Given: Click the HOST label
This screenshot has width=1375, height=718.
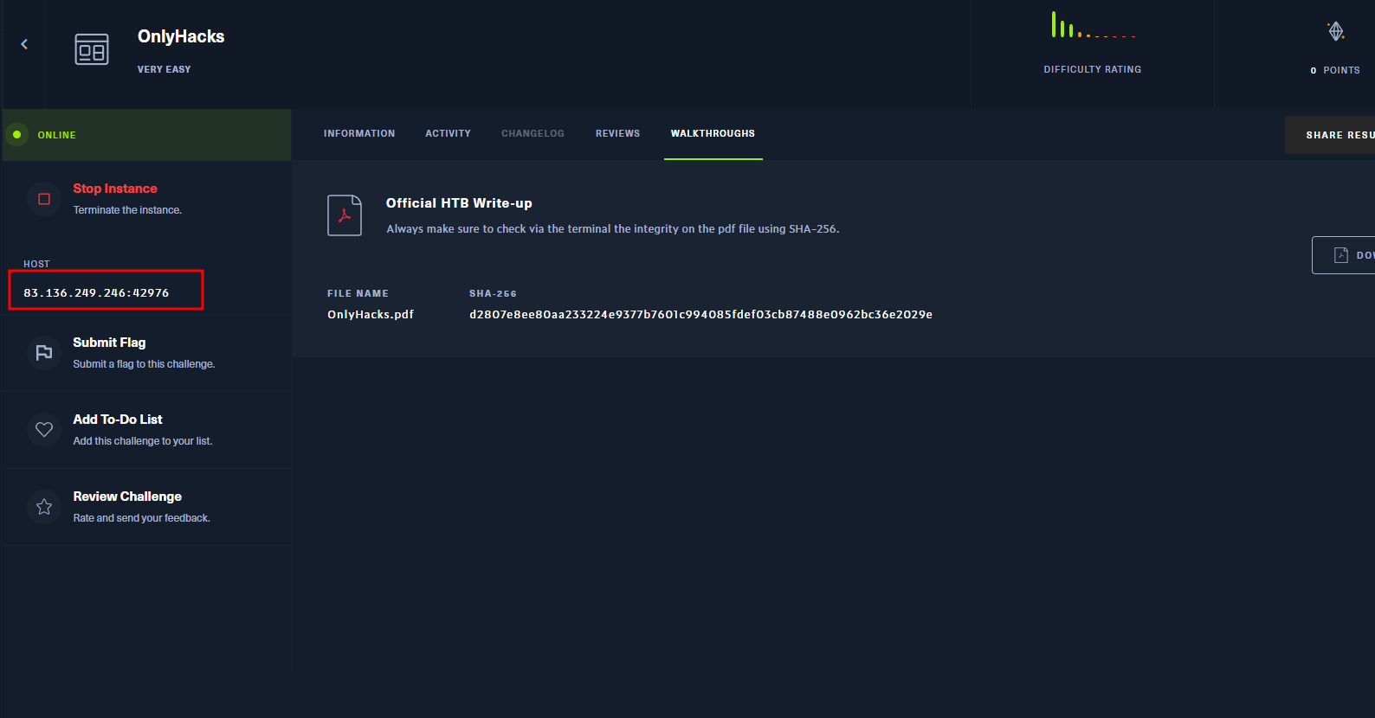Looking at the screenshot, I should [36, 264].
